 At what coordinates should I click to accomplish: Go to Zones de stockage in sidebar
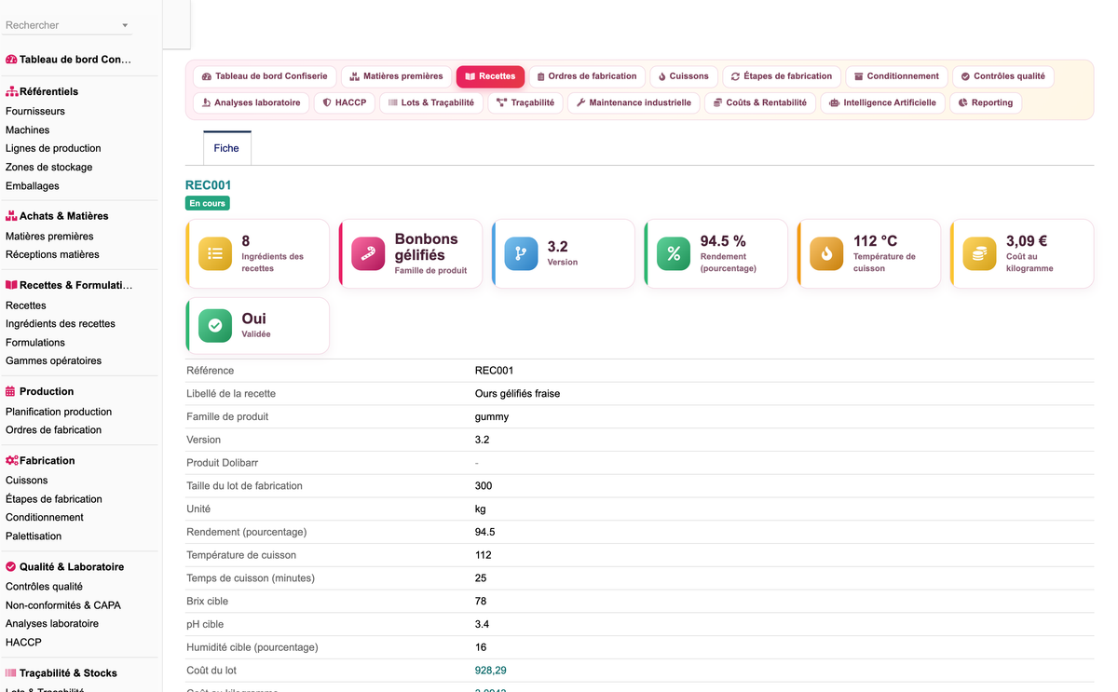(x=49, y=168)
